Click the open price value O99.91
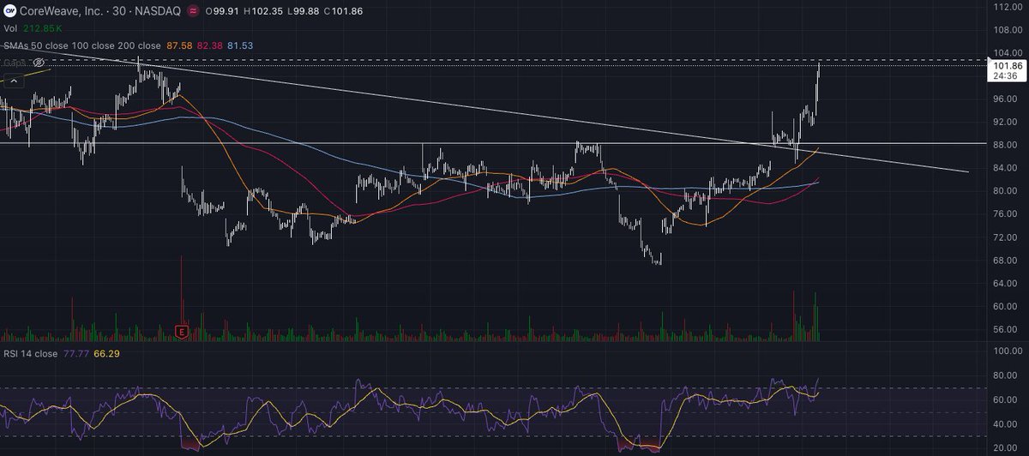Screen dimensions: 1029x456 (221, 9)
